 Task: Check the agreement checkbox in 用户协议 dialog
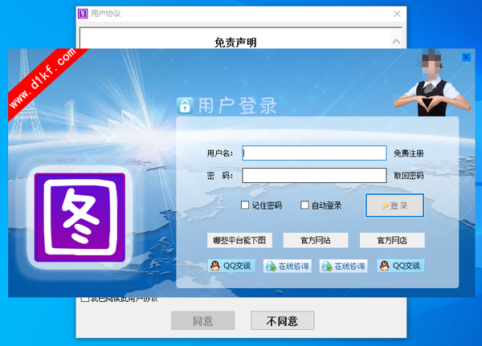click(85, 299)
